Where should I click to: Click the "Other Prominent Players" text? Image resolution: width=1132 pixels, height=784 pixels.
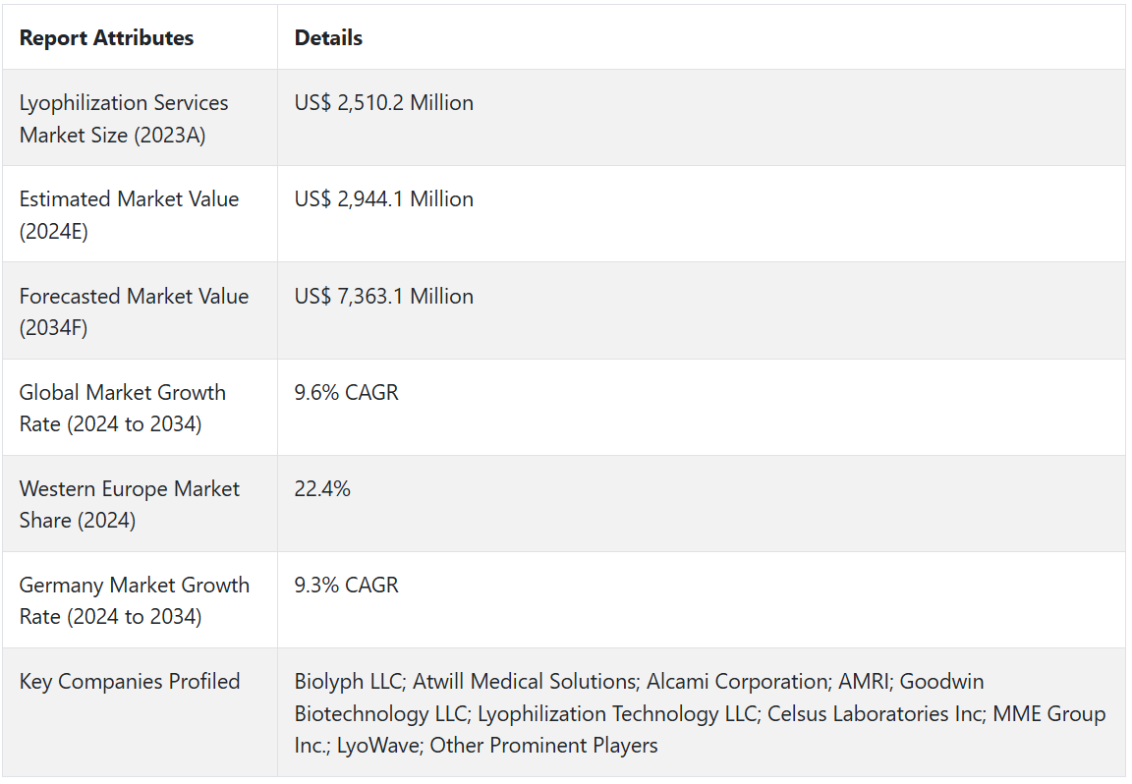tap(543, 746)
